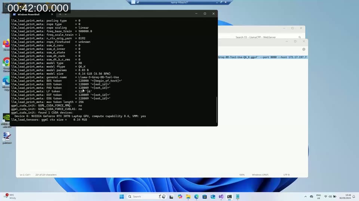Click the freq_base_train 500000.0 line
This screenshot has width=359, height=201.
[52, 31]
